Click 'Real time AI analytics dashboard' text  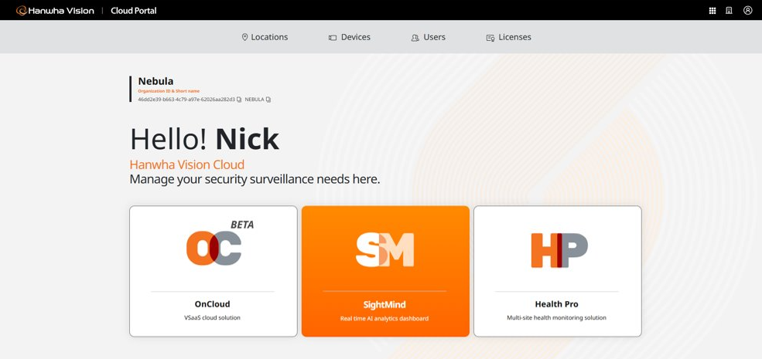coord(384,319)
